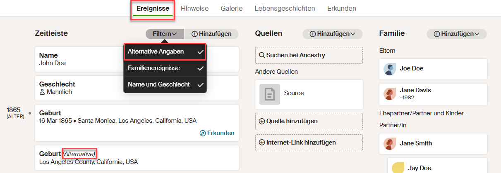The image size is (501, 173).
Task: Open the alternative Geburt Los Angeles County fact
Action: 137,158
